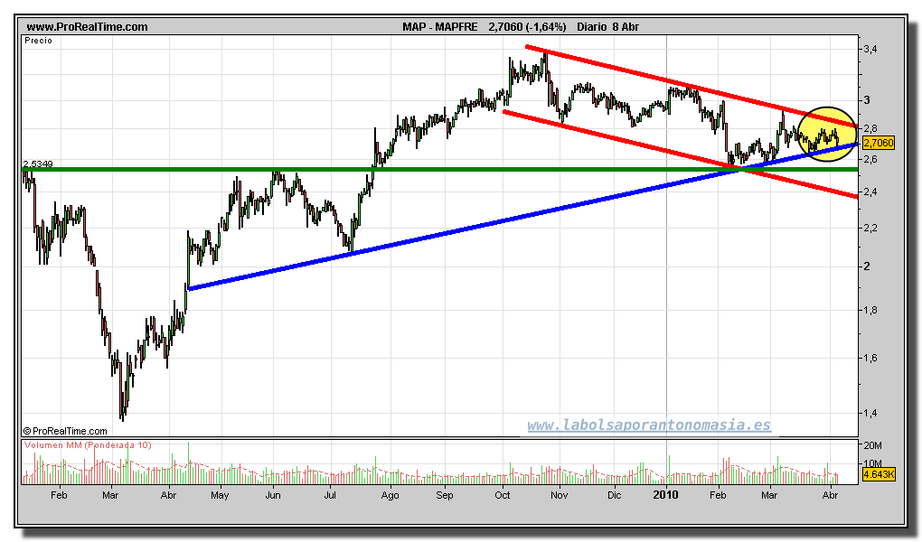Screen dimensions: 922x542
Task: Click the 2 price axis label
Action: 867,266
